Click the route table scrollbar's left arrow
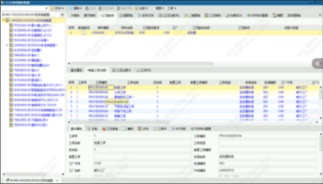The height and width of the screenshot is (184, 323). coord(69,64)
